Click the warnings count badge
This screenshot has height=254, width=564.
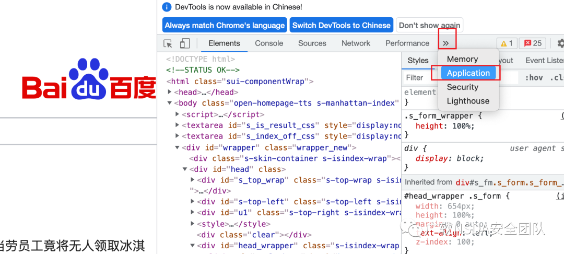[507, 43]
